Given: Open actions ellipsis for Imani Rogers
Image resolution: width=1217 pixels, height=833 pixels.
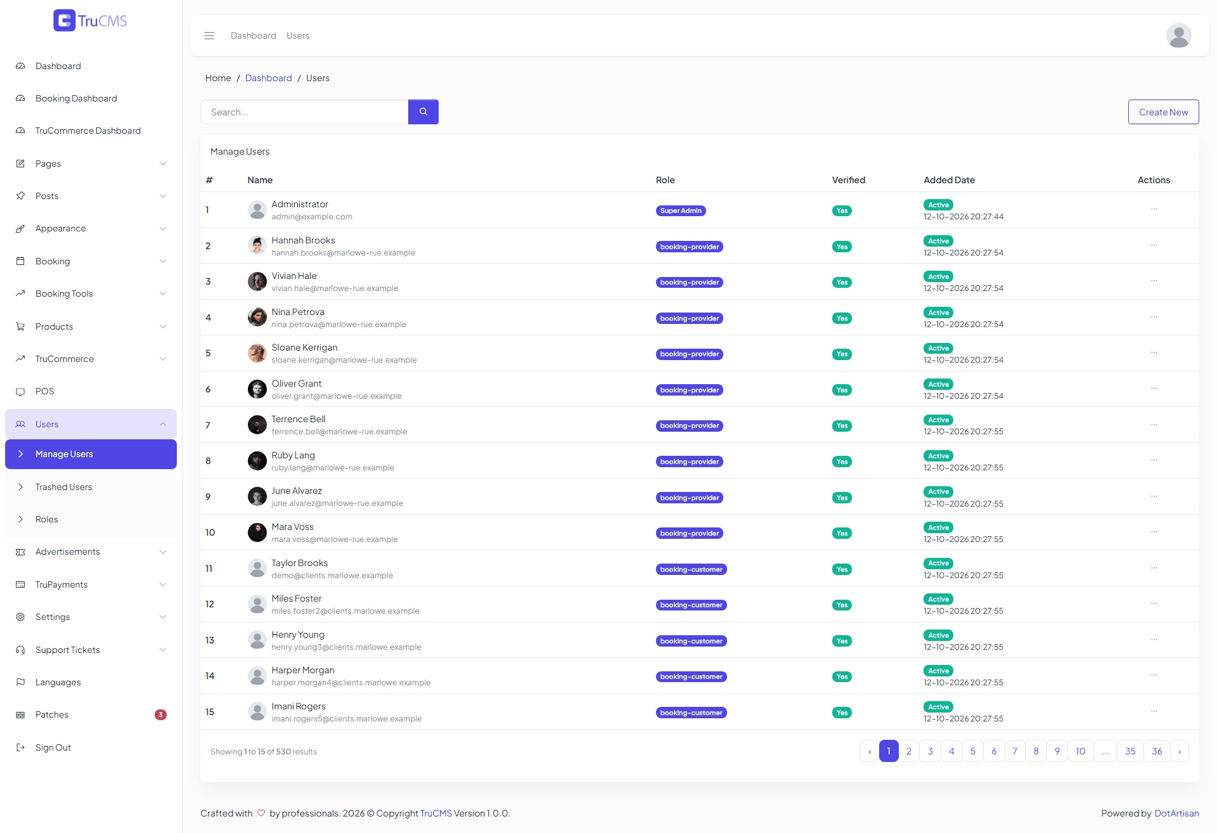Looking at the screenshot, I should [1154, 711].
